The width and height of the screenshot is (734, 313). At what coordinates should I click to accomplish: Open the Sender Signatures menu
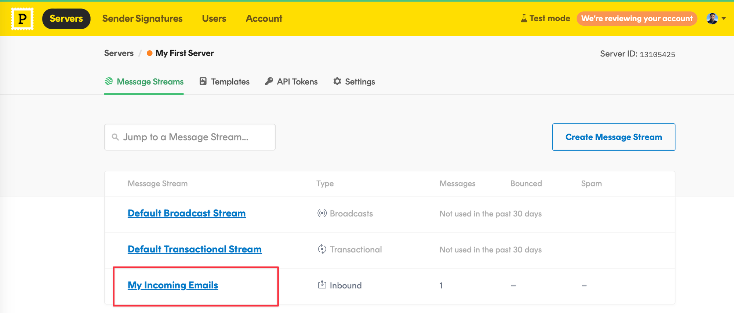click(x=142, y=19)
